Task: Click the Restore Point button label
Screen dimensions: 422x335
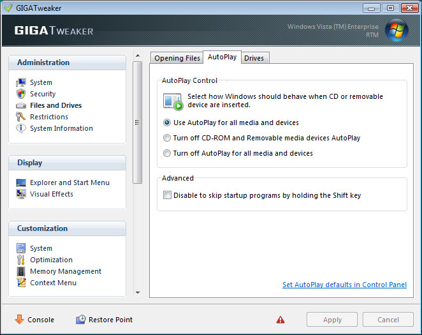Action: [111, 320]
